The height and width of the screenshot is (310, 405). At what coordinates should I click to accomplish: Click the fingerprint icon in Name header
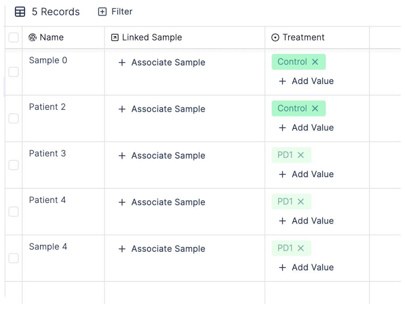[x=32, y=37]
